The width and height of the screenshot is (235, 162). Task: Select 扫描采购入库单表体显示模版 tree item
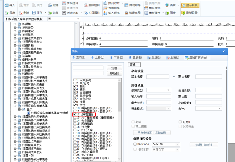pos(49,113)
